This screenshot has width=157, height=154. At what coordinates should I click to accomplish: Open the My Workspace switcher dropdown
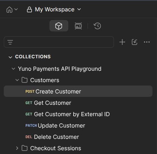coord(79,9)
